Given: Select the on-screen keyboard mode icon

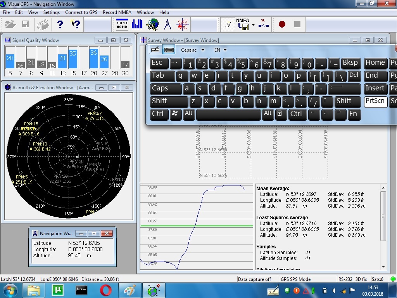Looking at the screenshot, I should coord(169,50).
